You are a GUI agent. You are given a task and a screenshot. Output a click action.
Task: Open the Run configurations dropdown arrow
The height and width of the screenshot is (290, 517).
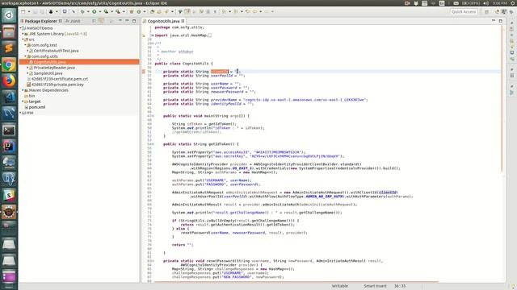tap(100, 11)
